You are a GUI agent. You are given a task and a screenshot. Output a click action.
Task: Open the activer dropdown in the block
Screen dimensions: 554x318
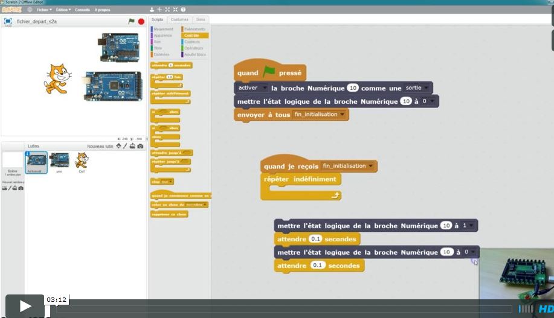(252, 87)
